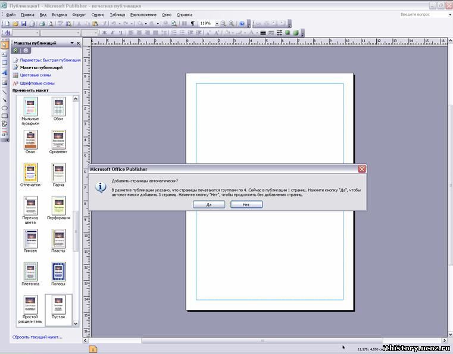Zoom out using the minus magnifier icon
Viewport: 453px width, 354px height.
click(223, 23)
